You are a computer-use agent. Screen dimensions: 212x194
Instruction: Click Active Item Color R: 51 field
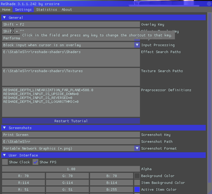tap(24, 190)
